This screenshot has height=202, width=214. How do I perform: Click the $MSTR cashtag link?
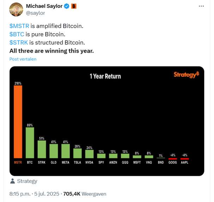click(x=19, y=26)
